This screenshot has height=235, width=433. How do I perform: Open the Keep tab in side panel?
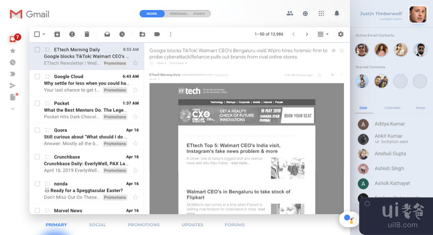420,108
